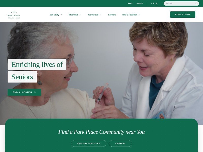The width and height of the screenshot is (203, 152).
Task: Click the Park Place Seniors Living logo
Action: click(x=14, y=15)
